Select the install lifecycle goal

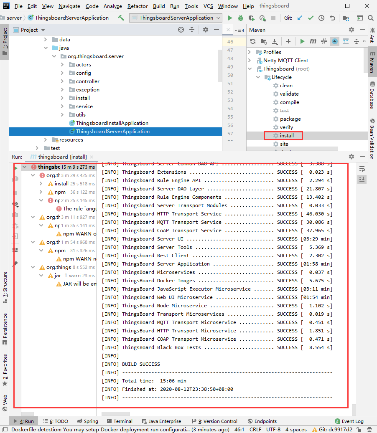point(287,136)
